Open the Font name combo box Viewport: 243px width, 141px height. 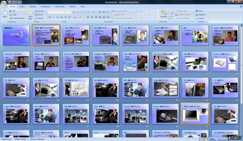click(56, 12)
